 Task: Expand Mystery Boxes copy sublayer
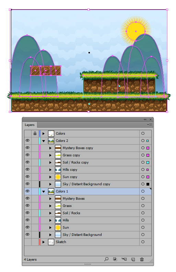point(50,148)
